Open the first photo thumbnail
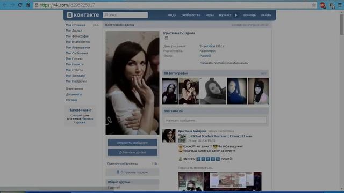The height and width of the screenshot is (193, 344). pyautogui.click(x=170, y=91)
